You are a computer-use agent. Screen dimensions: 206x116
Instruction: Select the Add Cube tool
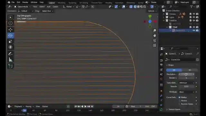[x=10, y=66]
